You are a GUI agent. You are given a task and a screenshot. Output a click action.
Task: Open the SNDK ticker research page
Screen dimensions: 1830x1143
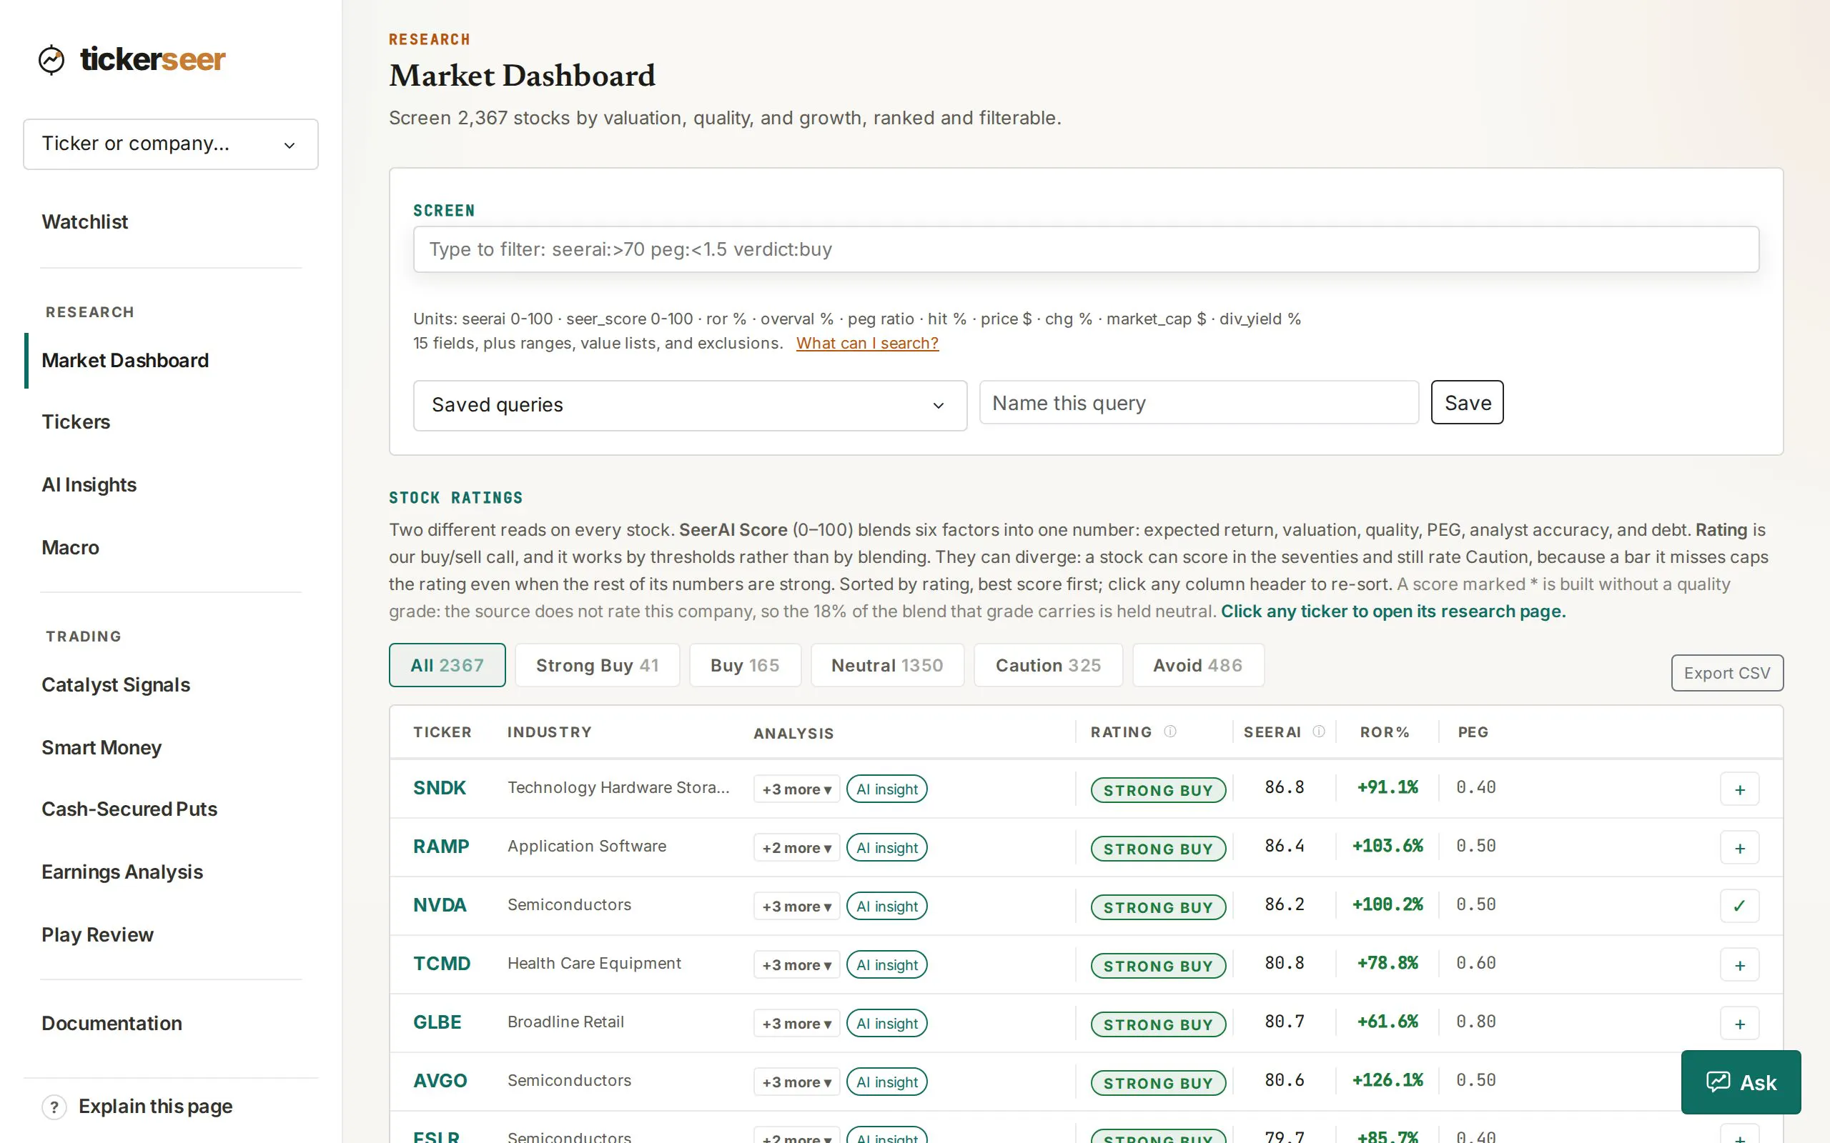click(x=440, y=788)
